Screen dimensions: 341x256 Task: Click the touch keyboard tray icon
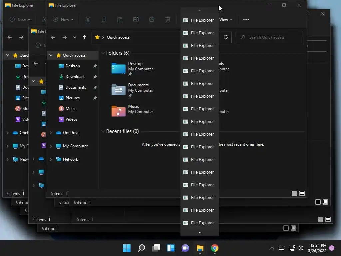[282, 248]
